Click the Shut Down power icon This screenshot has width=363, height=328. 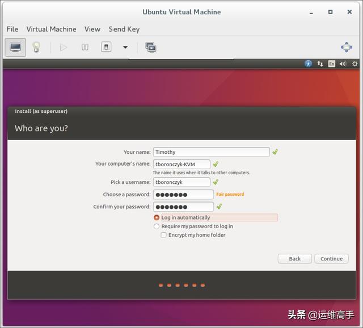[x=106, y=47]
